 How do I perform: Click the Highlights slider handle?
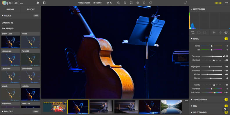point(209,67)
